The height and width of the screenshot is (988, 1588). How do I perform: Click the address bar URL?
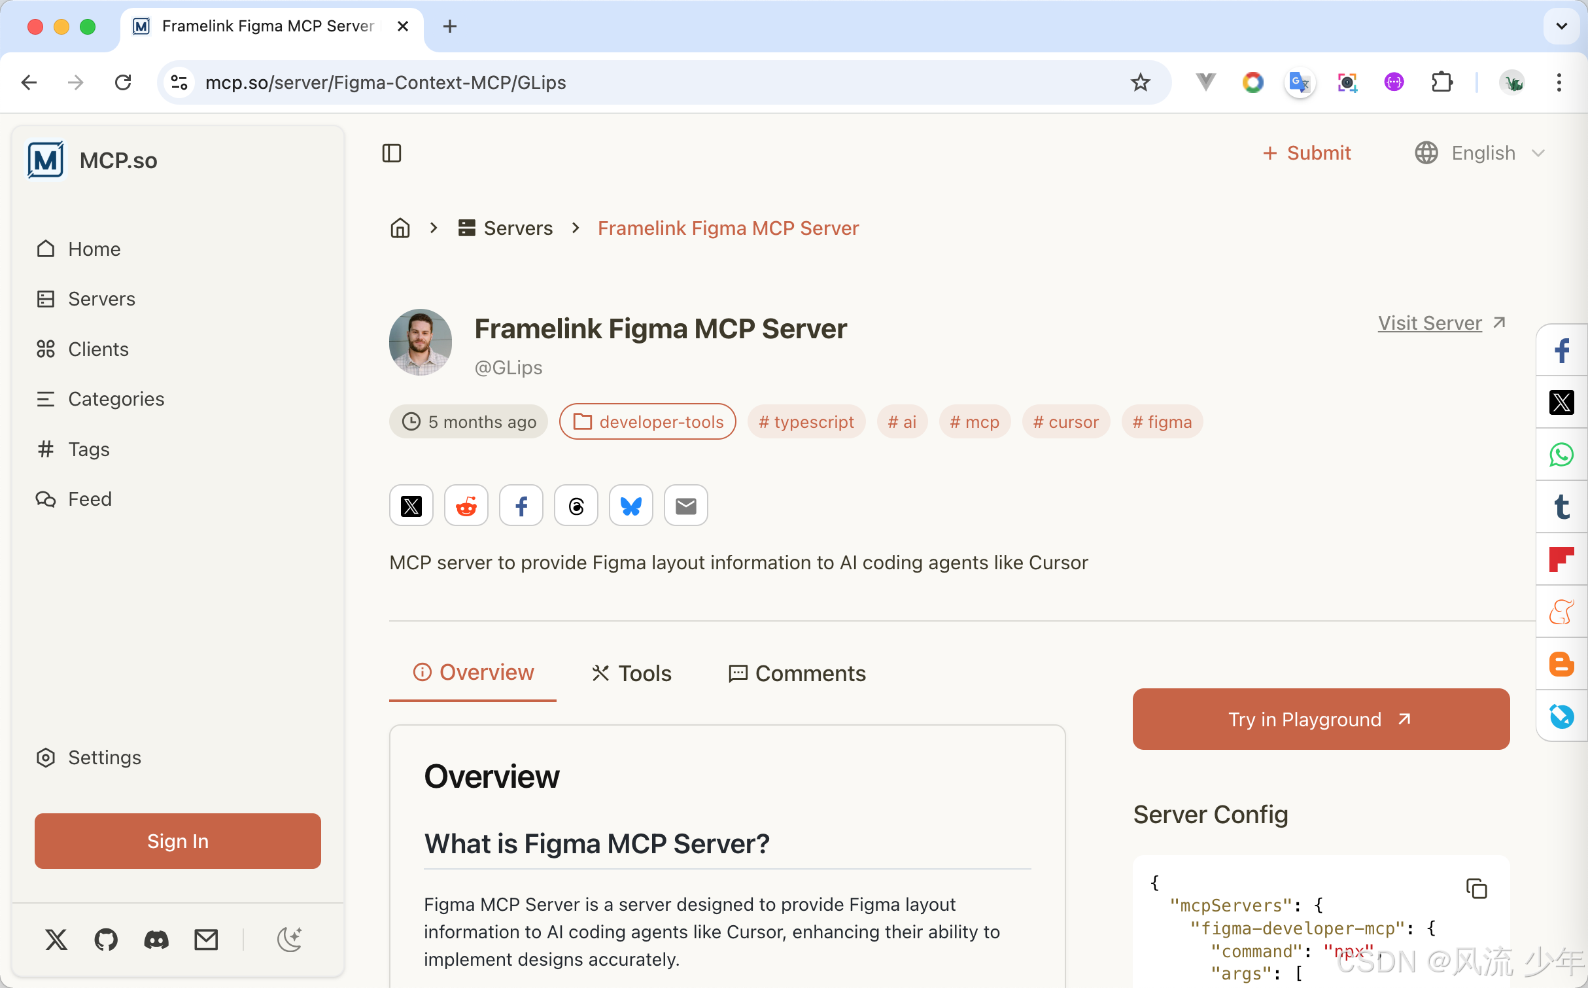click(x=386, y=82)
